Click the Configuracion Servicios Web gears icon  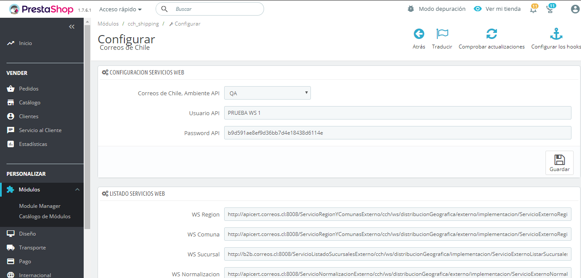(x=105, y=72)
